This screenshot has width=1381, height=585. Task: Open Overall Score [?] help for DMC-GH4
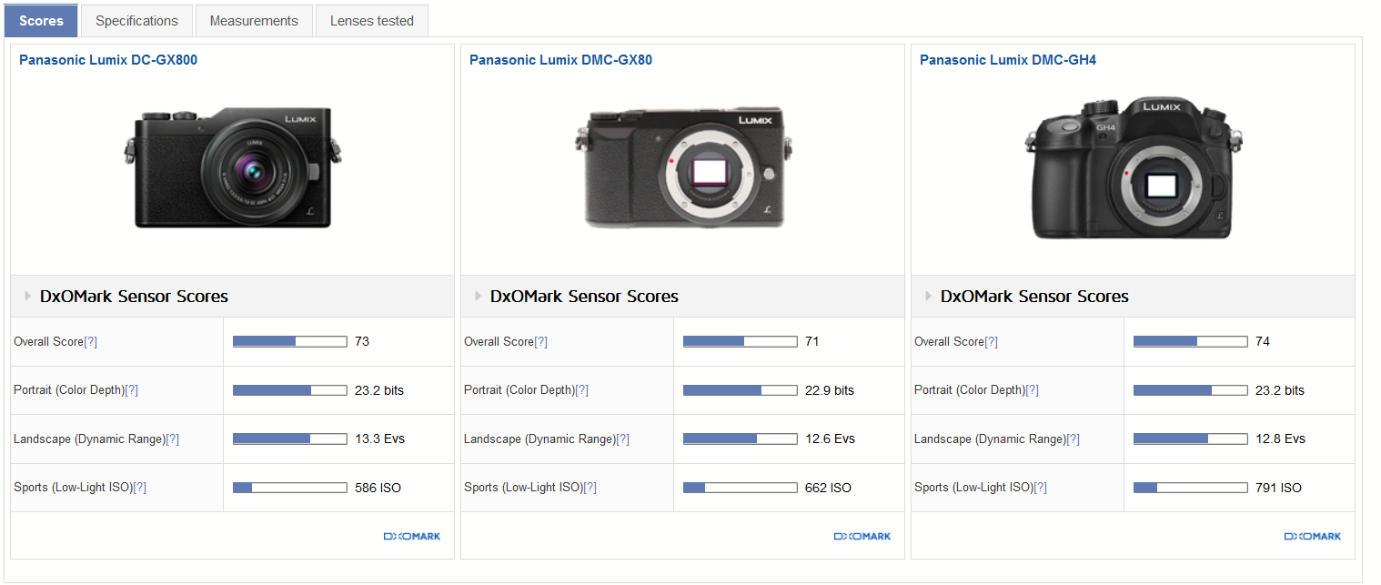(x=991, y=342)
